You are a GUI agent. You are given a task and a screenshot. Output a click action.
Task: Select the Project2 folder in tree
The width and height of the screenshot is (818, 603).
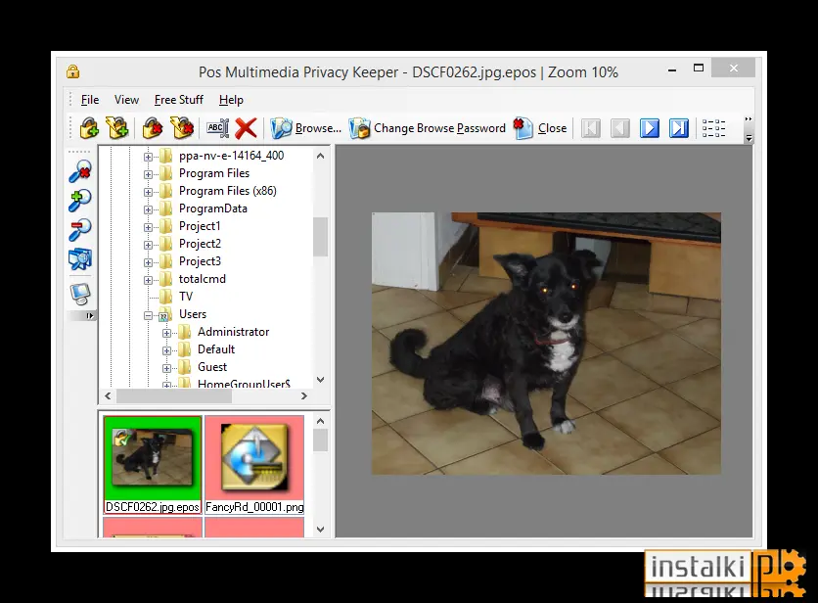tap(200, 244)
